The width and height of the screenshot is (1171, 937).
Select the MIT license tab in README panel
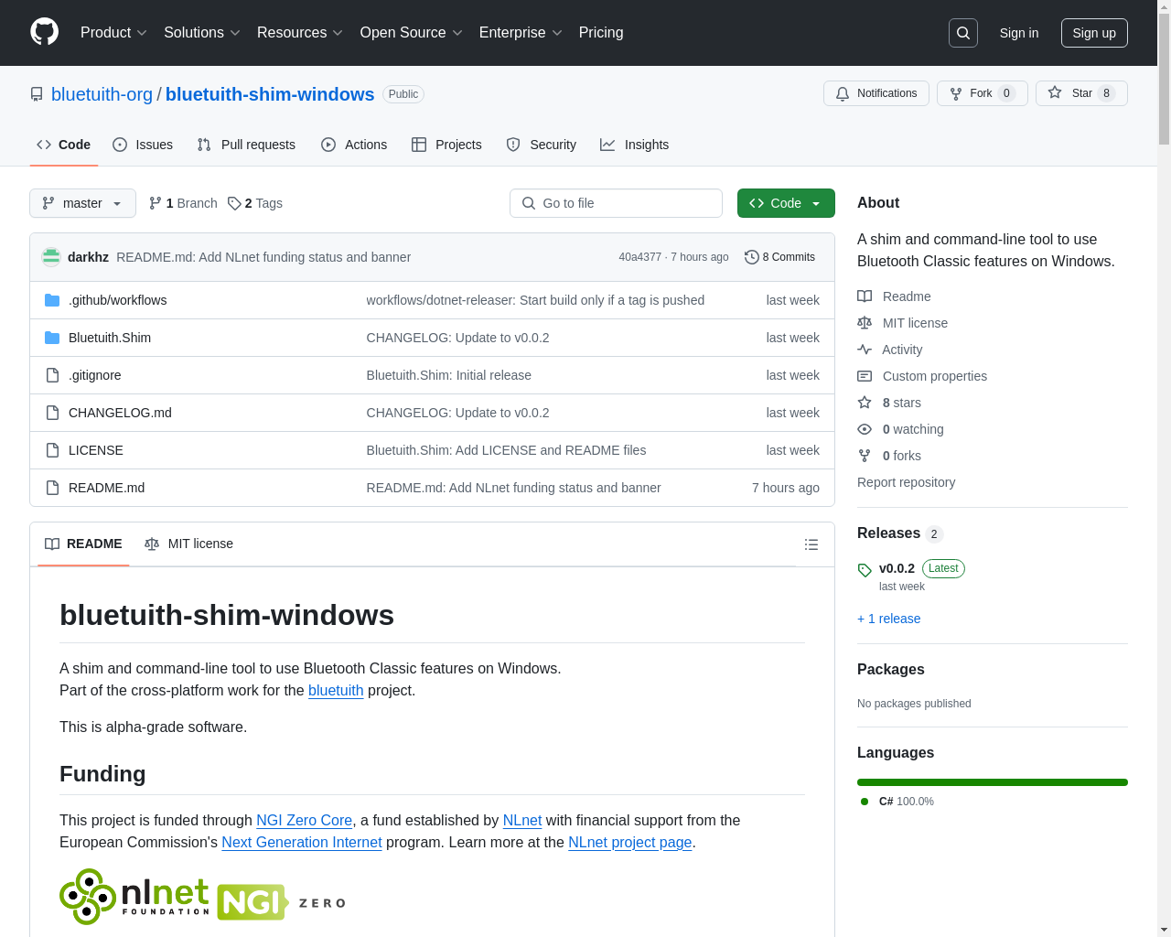[189, 544]
